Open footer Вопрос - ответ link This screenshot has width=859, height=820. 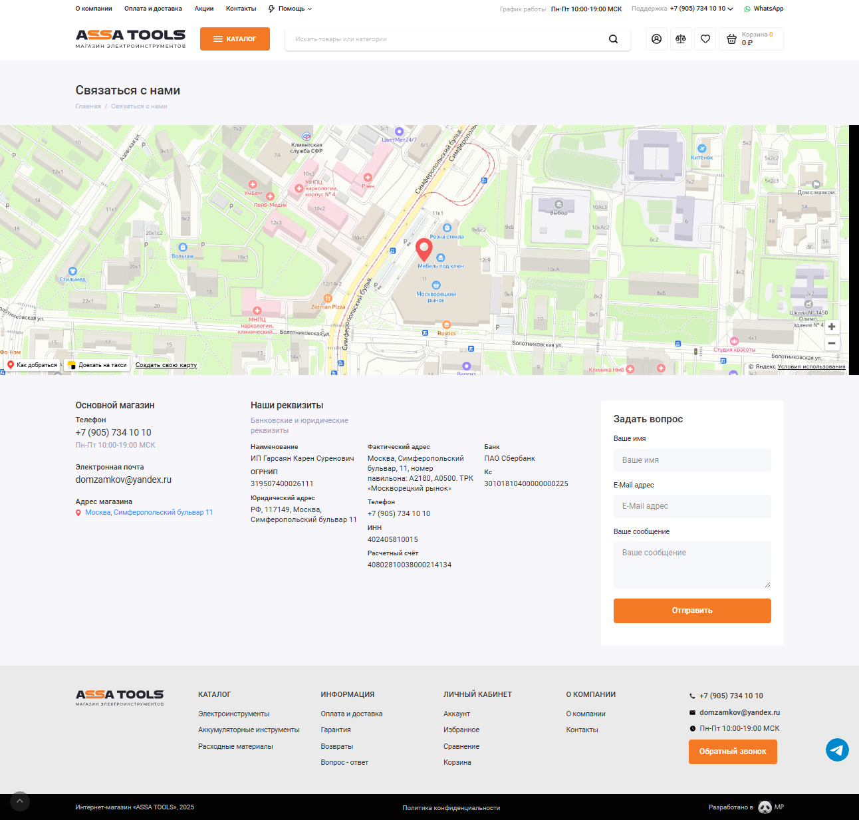pos(344,762)
